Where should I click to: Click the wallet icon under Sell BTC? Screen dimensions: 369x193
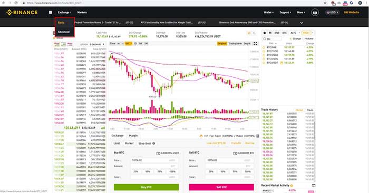click(235, 154)
